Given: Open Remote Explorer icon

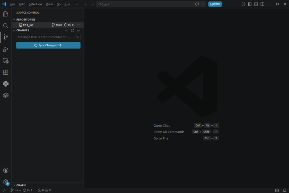Looking at the screenshot, I should click(x=6, y=61).
